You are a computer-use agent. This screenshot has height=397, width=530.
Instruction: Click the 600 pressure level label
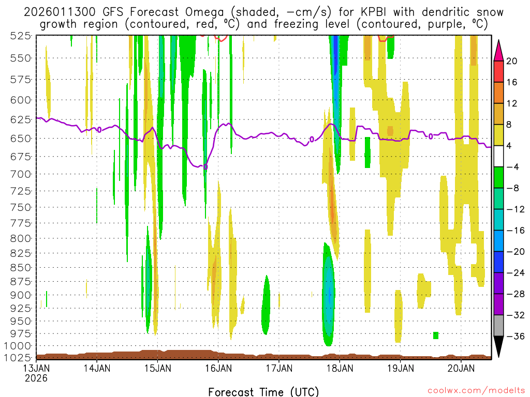(21, 100)
